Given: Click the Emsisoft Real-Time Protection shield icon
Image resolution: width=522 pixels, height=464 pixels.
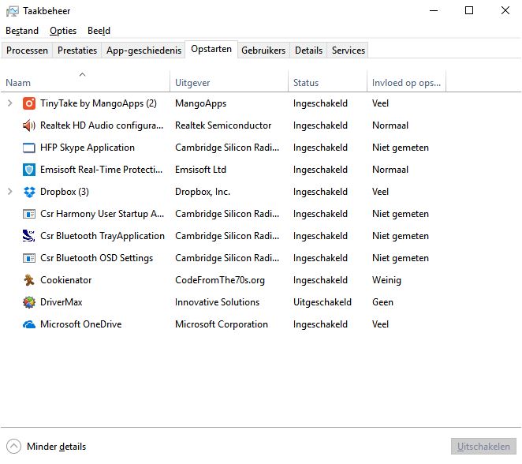Looking at the screenshot, I should [29, 170].
